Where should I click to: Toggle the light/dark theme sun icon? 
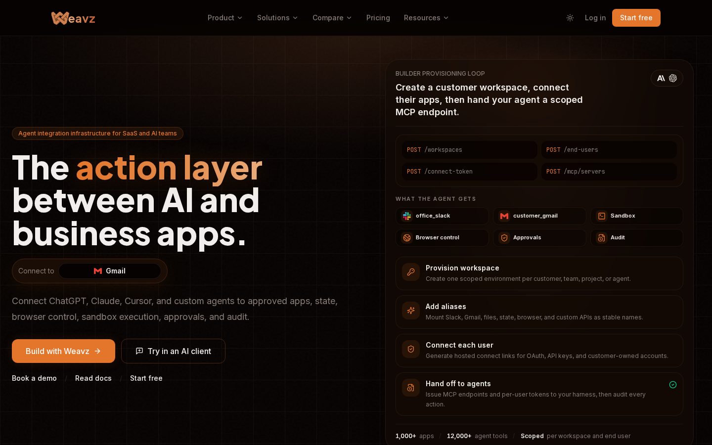[x=570, y=18]
